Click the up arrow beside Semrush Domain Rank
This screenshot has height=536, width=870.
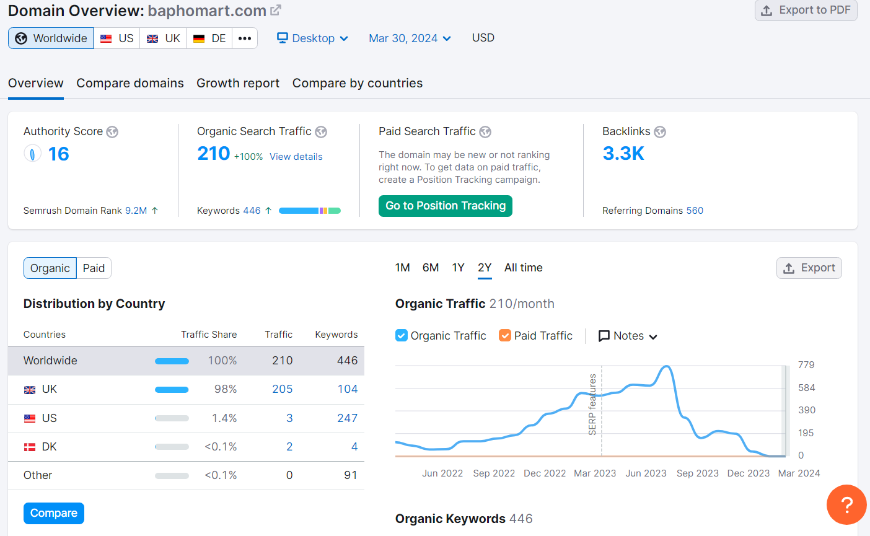[x=156, y=210]
